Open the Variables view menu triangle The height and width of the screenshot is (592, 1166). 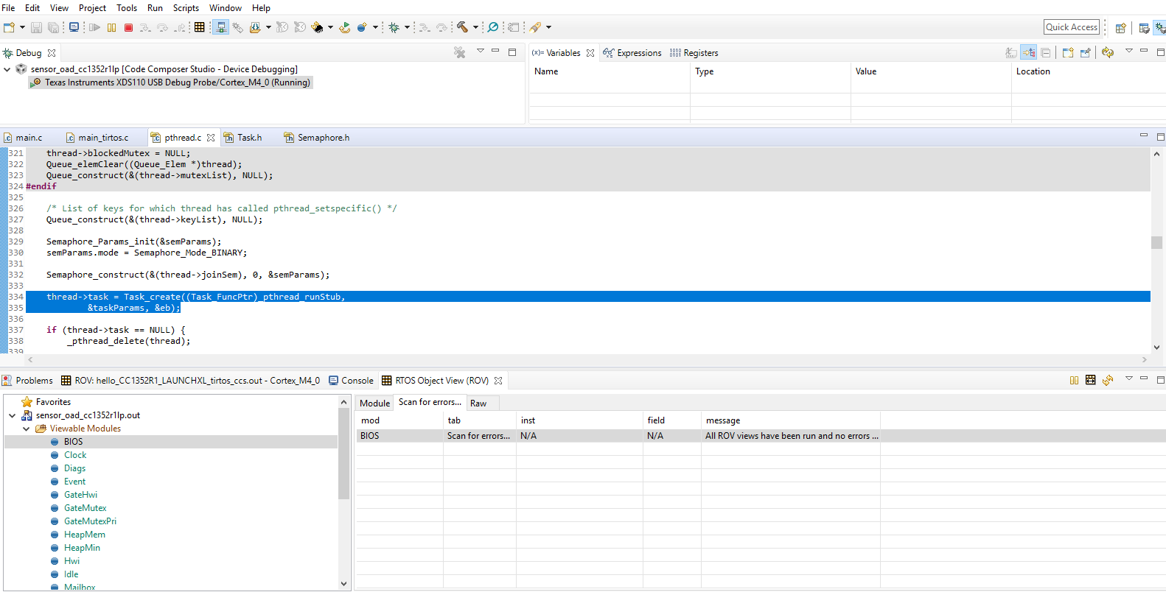(x=1128, y=51)
